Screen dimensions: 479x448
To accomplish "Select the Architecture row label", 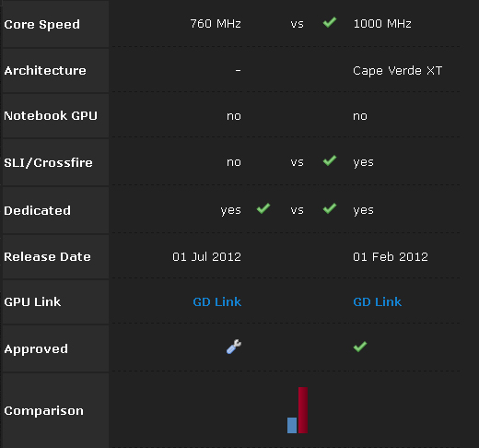I will coord(45,71).
